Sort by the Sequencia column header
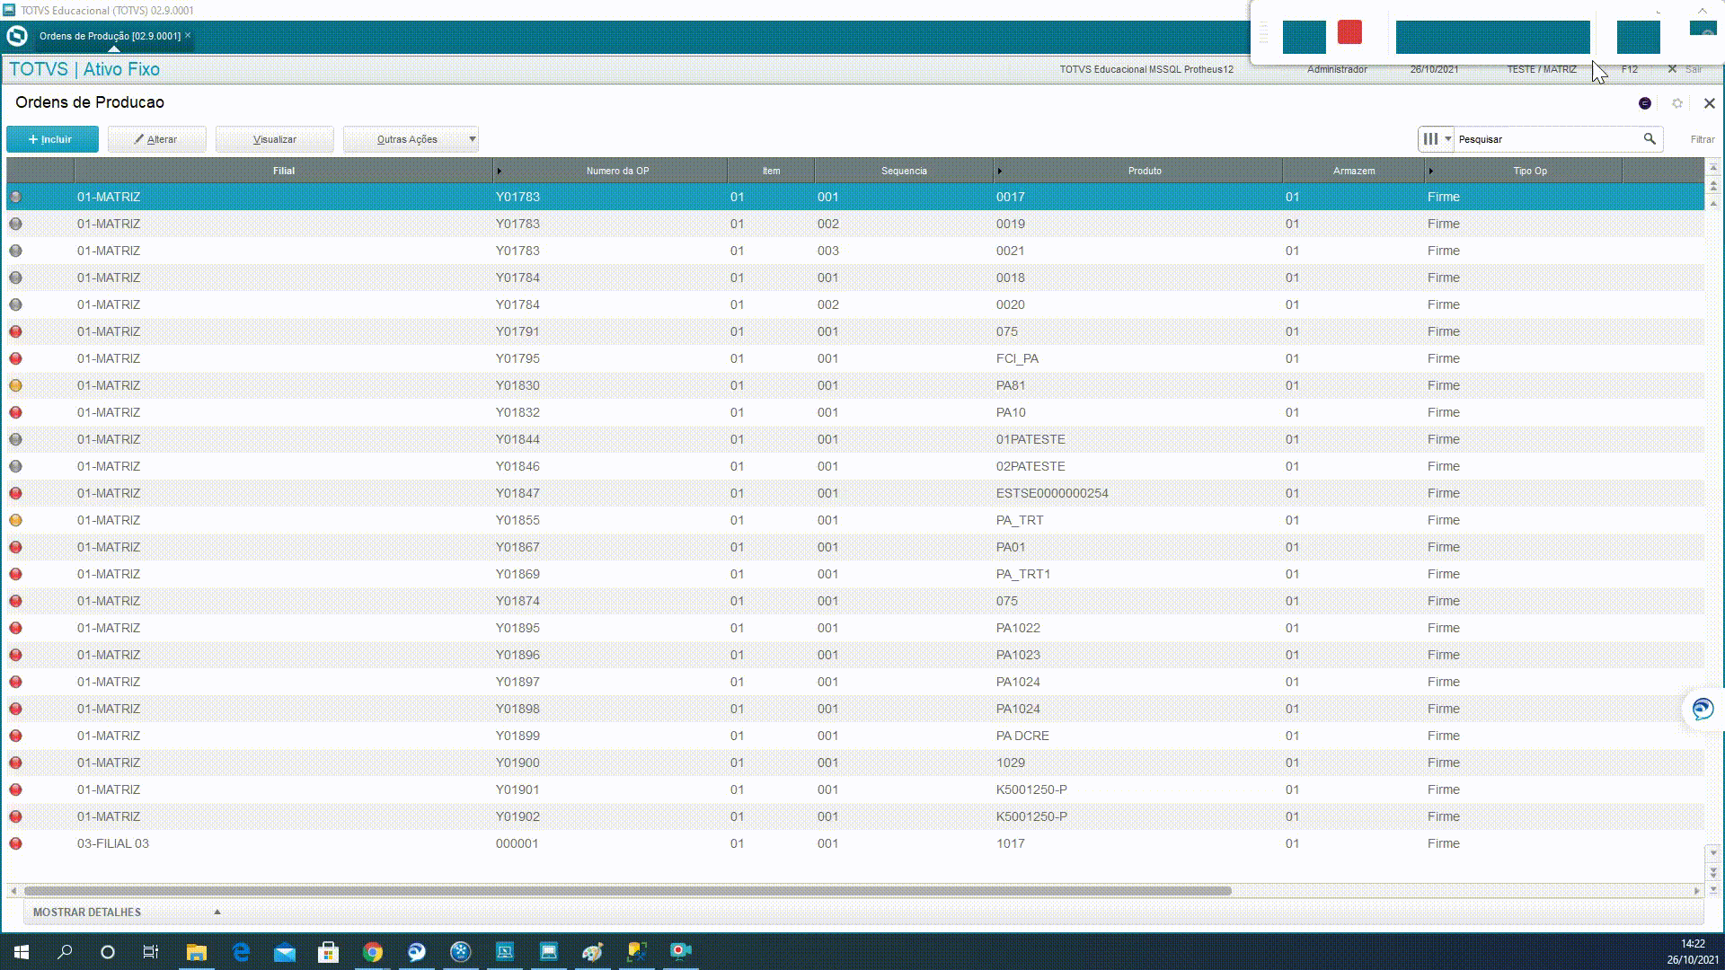Screen dimensions: 1725x970 [x=904, y=171]
